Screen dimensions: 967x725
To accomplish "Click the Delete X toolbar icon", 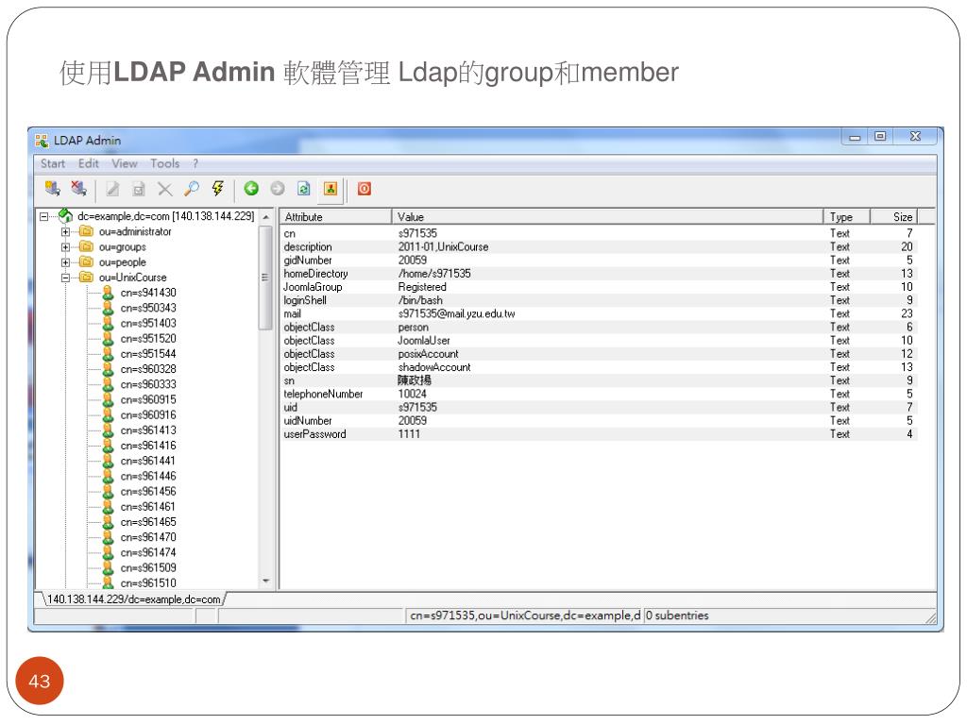I will 164,189.
